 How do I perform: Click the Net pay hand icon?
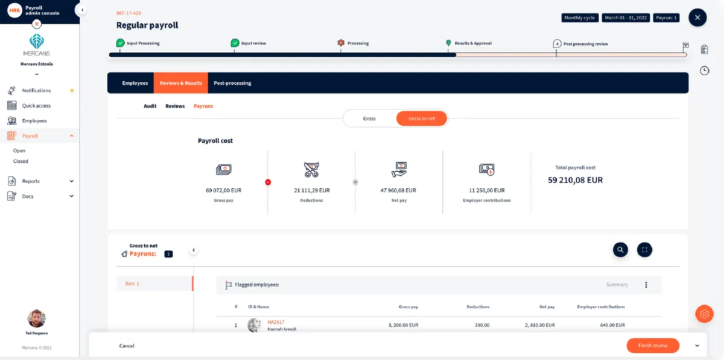(399, 170)
